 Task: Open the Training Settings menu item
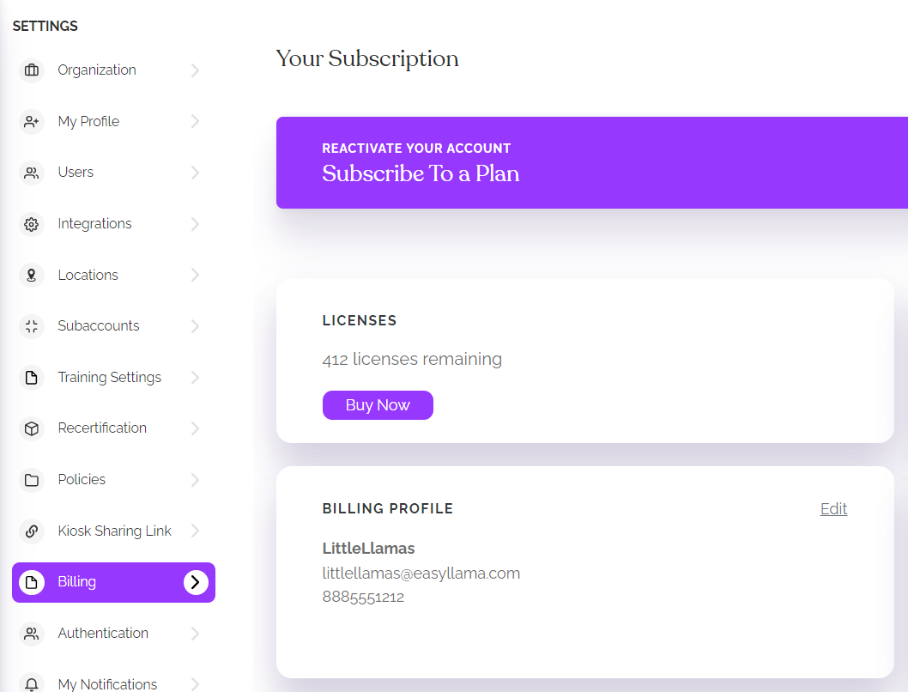click(109, 377)
